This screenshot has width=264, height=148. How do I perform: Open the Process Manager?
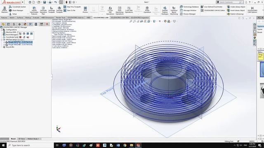[x=188, y=14]
